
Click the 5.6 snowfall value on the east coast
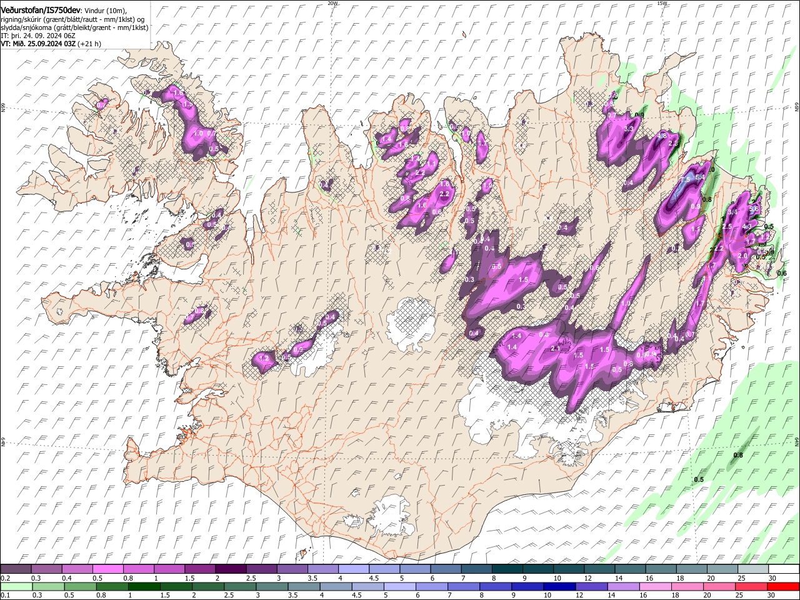point(753,209)
